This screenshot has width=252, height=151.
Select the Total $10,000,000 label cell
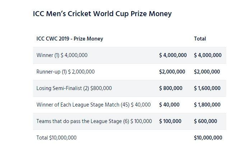(x=56, y=138)
